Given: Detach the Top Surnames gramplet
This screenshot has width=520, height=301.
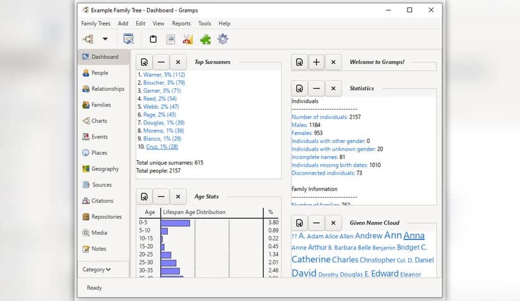Looking at the screenshot, I should pyautogui.click(x=144, y=62).
